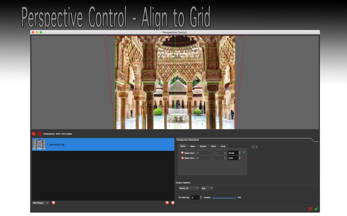Image resolution: width=347 pixels, height=216 pixels.
Task: Open the Crop tab
Action: point(223,146)
